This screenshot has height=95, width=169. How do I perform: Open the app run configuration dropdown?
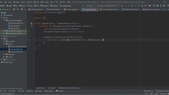coord(91,6)
